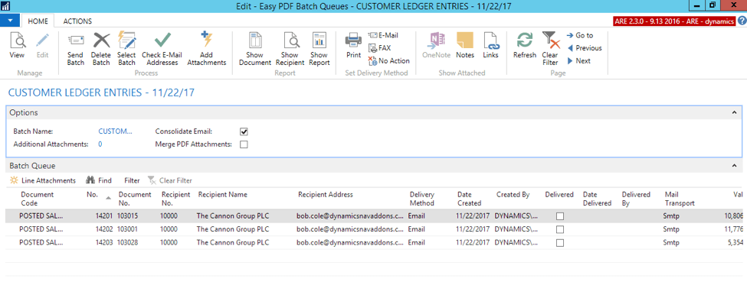
Task: Open the CUSTOM... batch name link
Action: click(x=115, y=131)
